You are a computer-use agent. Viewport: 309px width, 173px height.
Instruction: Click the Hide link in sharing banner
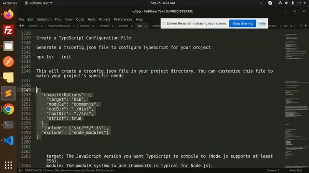(262, 24)
